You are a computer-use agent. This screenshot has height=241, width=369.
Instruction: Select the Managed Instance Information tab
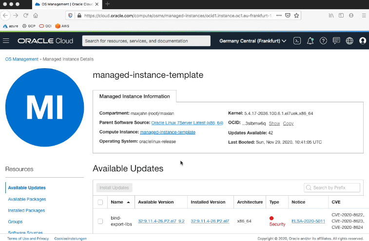(135, 96)
